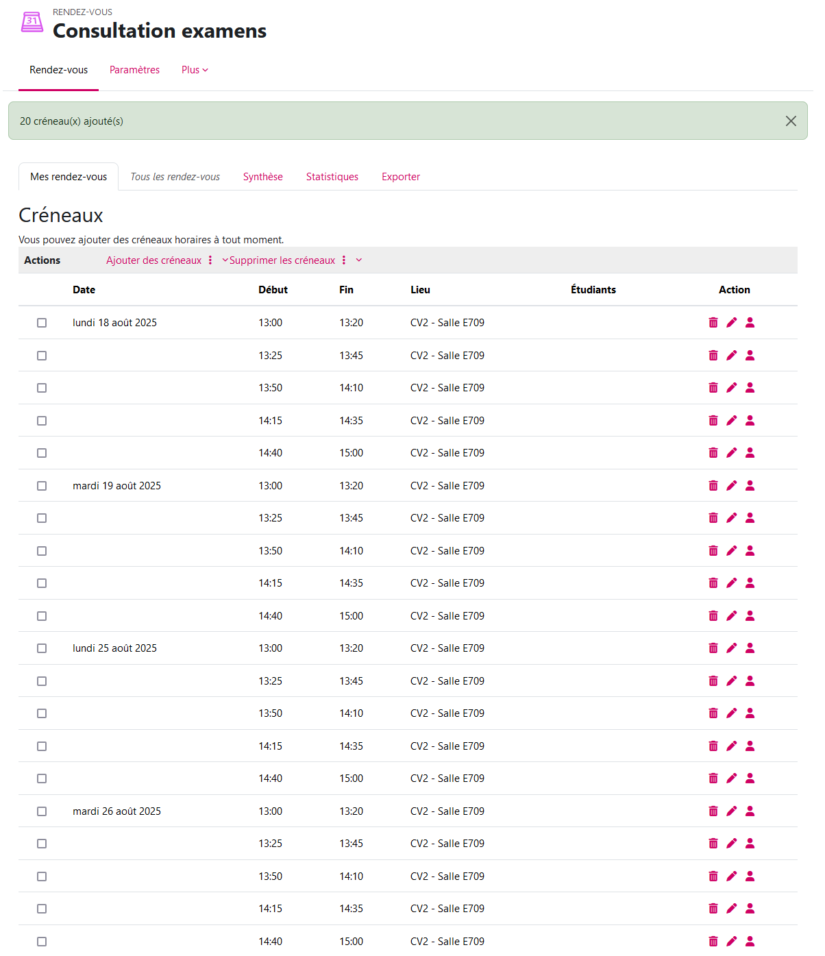Viewport: 825px width, 956px height.
Task: Delete the lundi 18 août 13:00 slot
Action: click(713, 323)
